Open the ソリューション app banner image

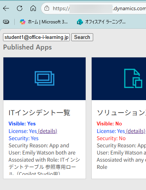[119, 79]
